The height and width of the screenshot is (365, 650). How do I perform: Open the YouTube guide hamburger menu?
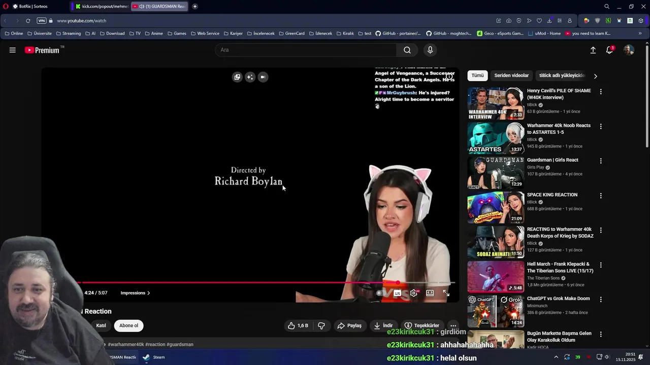12,50
